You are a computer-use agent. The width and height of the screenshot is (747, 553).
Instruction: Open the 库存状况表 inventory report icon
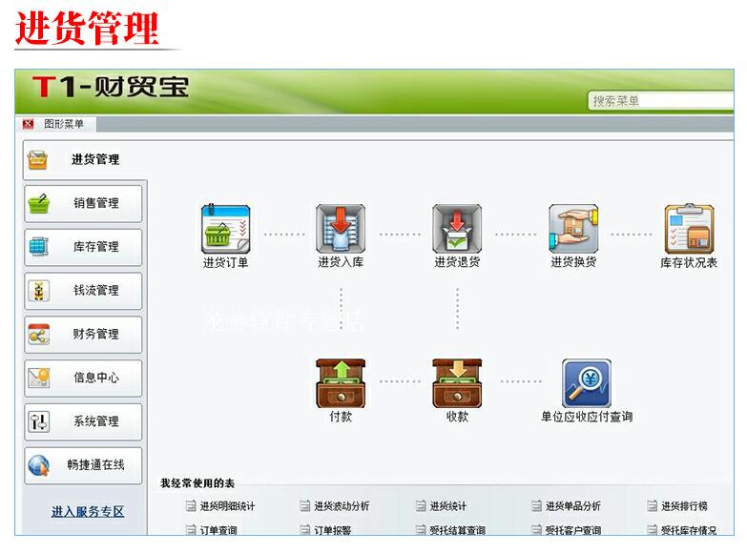(689, 229)
